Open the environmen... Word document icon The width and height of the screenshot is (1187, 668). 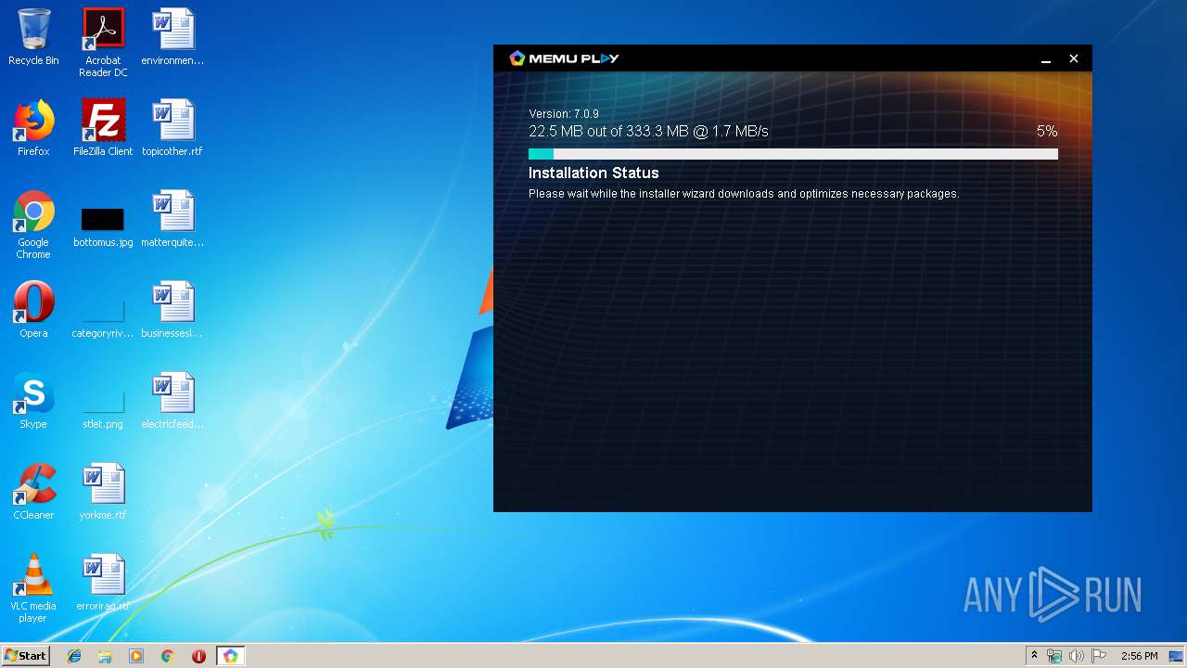[172, 37]
